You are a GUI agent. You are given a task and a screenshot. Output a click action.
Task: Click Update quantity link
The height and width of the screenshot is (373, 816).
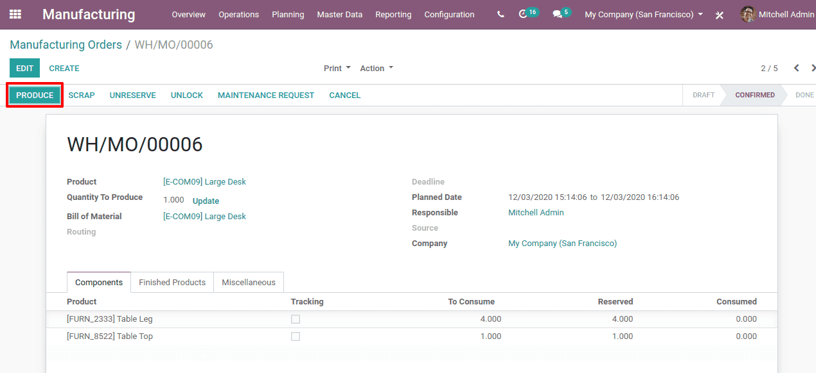[x=206, y=201]
